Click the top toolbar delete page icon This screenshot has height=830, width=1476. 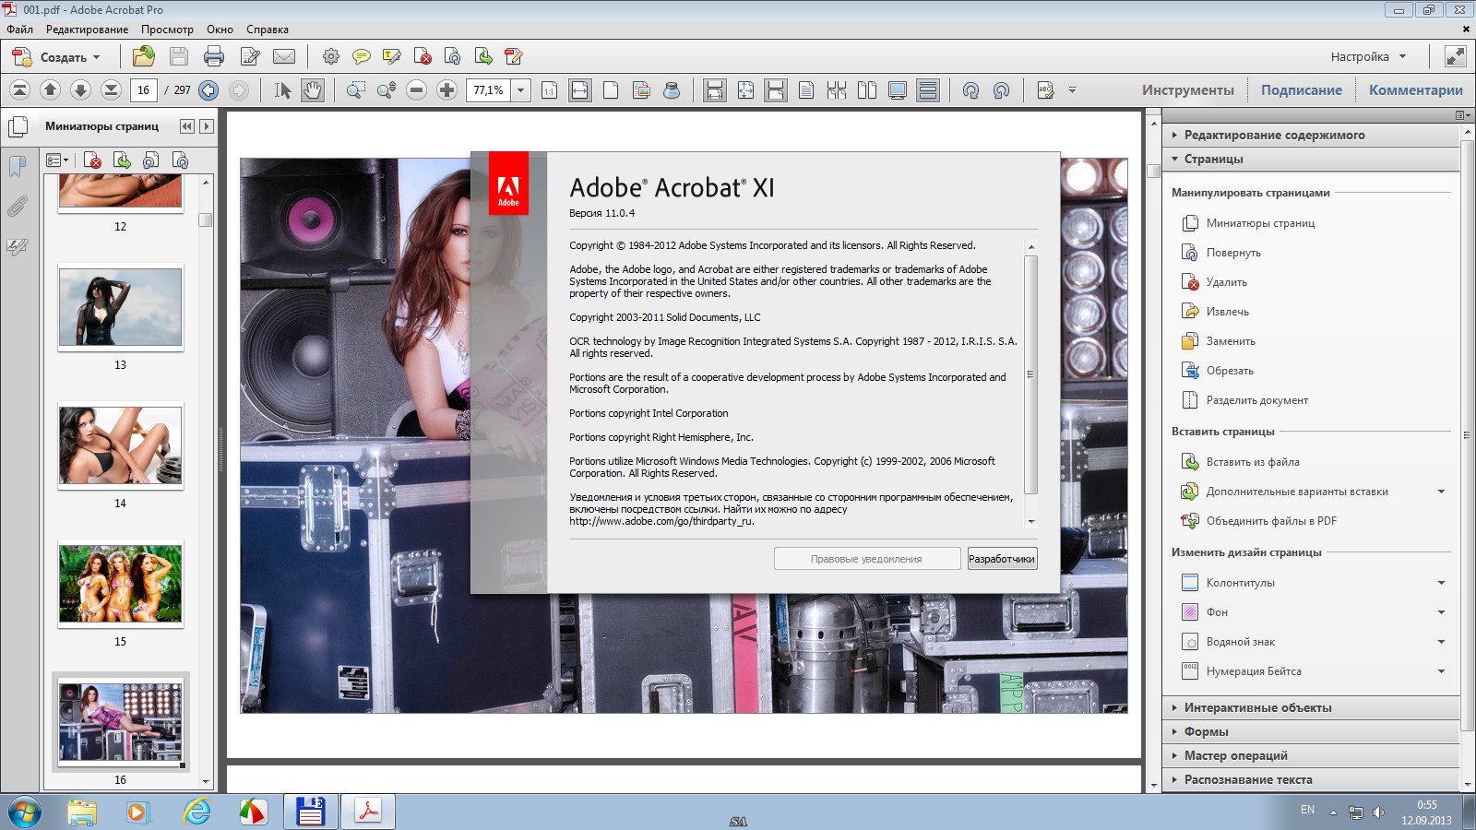click(x=423, y=57)
